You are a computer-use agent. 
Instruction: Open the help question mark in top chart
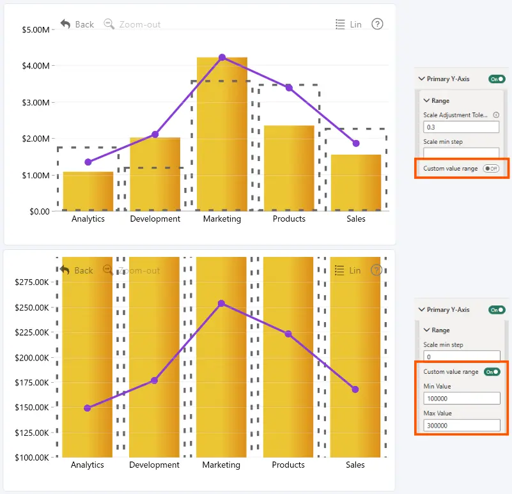point(377,24)
